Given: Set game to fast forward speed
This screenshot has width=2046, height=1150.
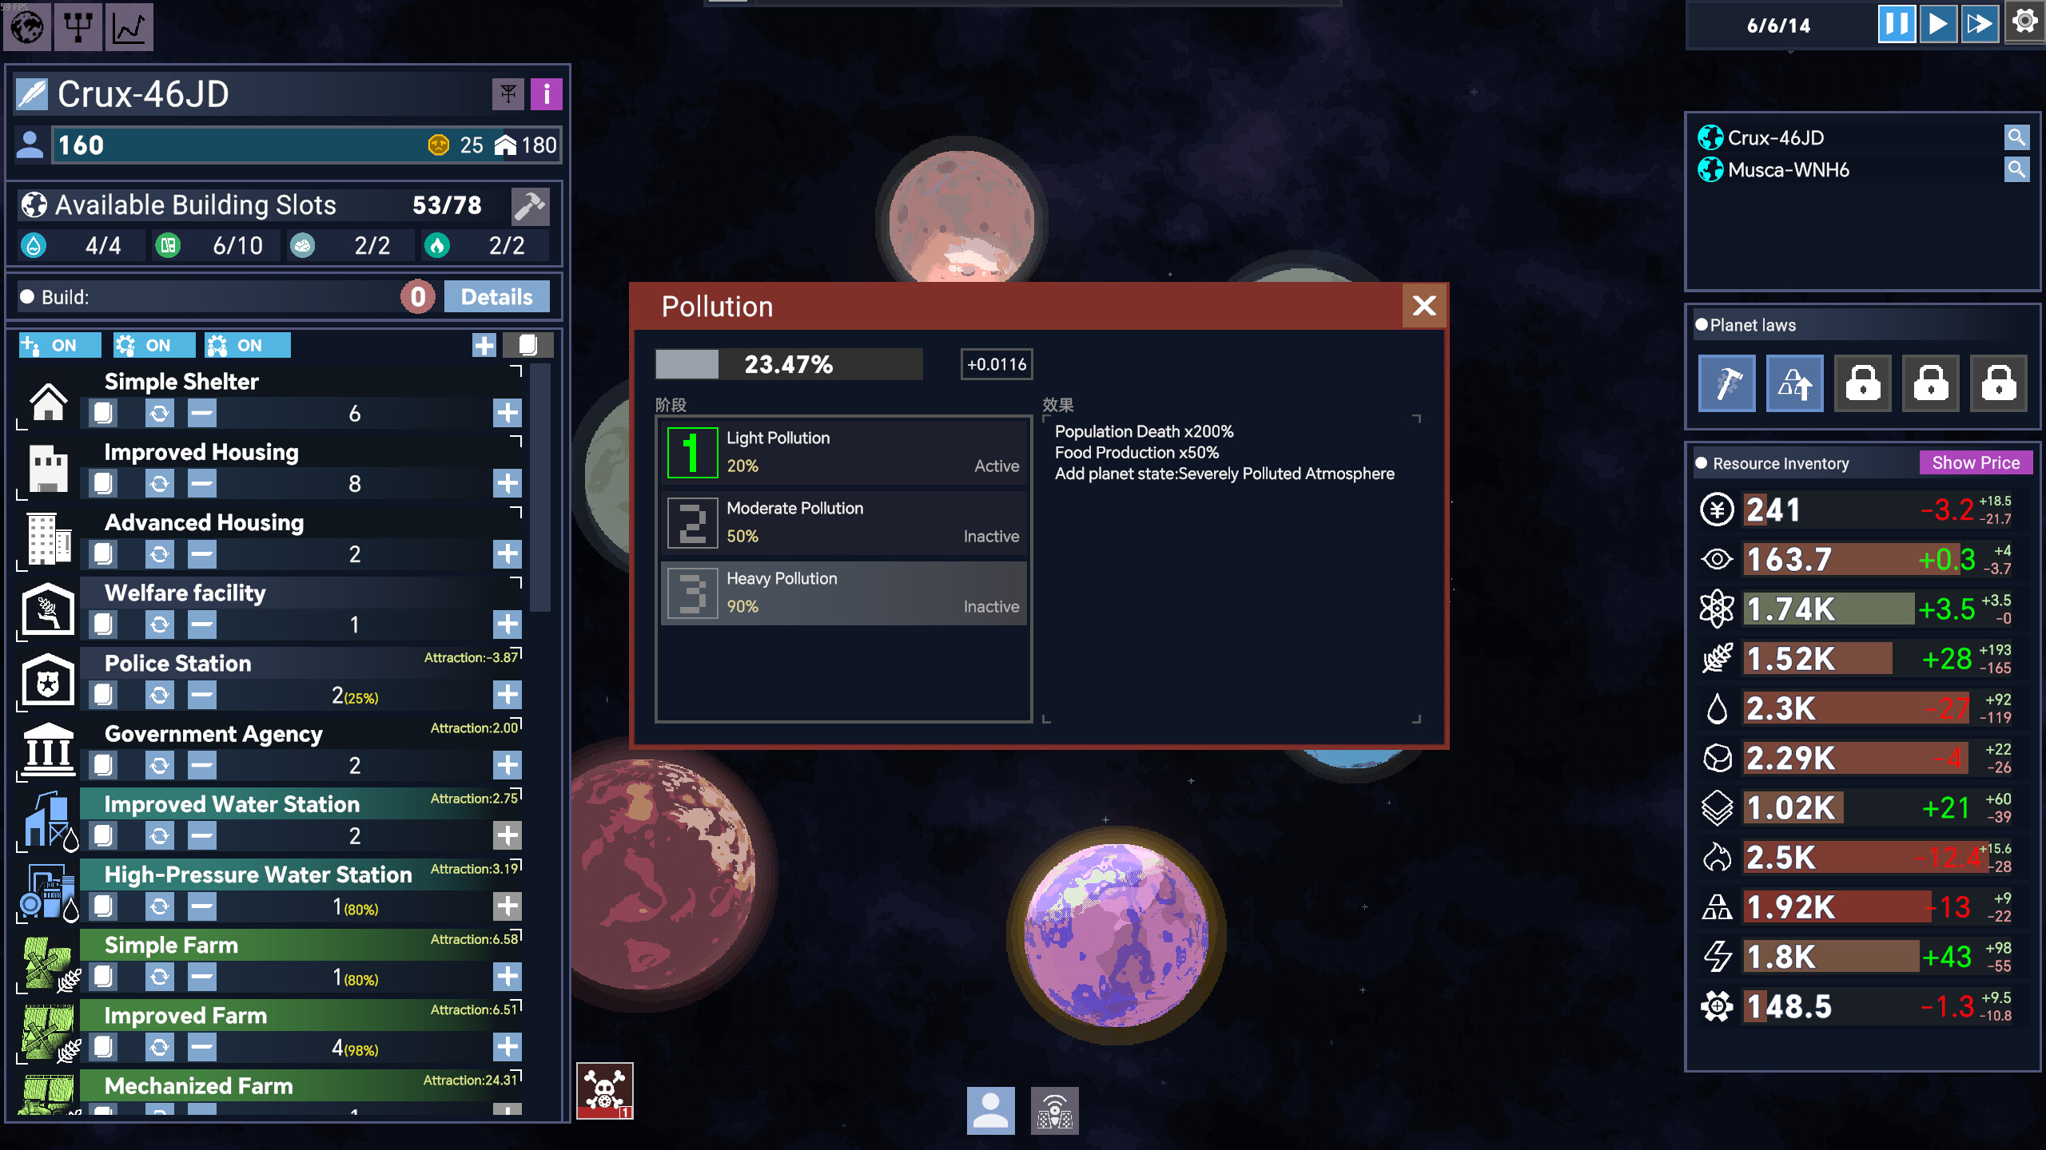Looking at the screenshot, I should point(1980,23).
